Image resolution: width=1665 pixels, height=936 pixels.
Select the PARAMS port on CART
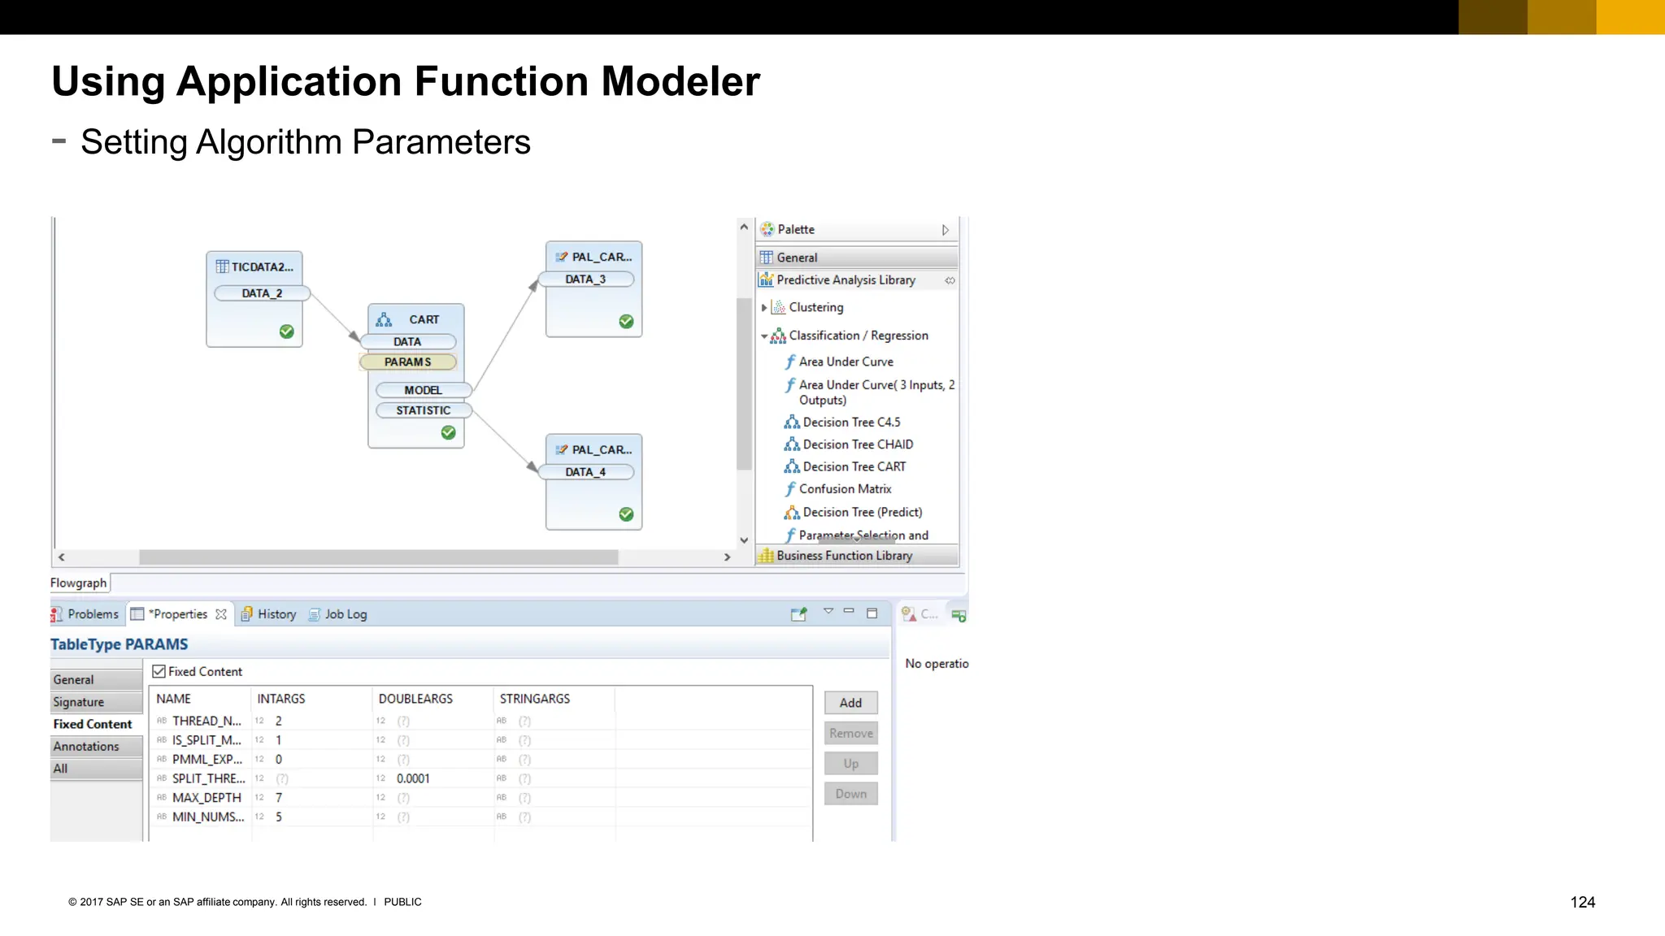pyautogui.click(x=408, y=362)
